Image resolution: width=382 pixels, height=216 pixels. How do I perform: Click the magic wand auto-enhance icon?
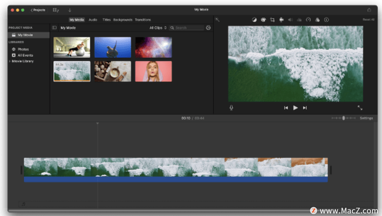(217, 20)
